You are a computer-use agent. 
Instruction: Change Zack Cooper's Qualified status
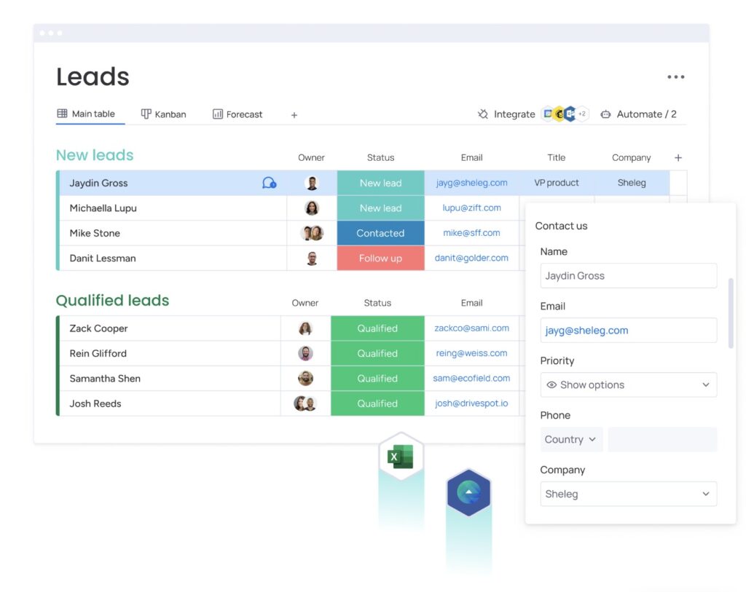pos(378,328)
